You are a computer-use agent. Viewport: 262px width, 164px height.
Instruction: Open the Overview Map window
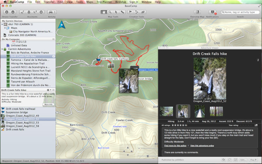197,12
